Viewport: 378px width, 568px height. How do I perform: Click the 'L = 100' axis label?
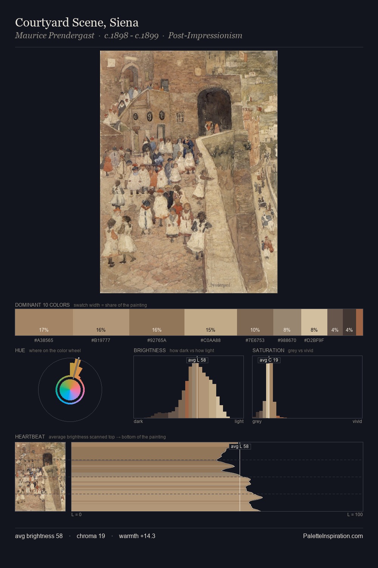click(x=355, y=515)
